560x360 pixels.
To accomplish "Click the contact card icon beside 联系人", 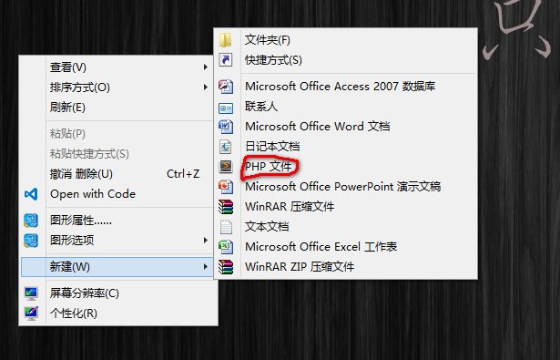I will [x=226, y=108].
